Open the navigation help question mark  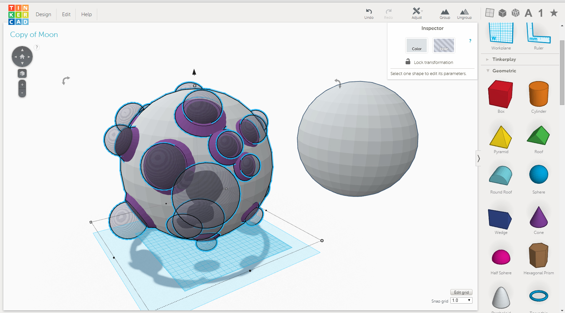pyautogui.click(x=37, y=47)
